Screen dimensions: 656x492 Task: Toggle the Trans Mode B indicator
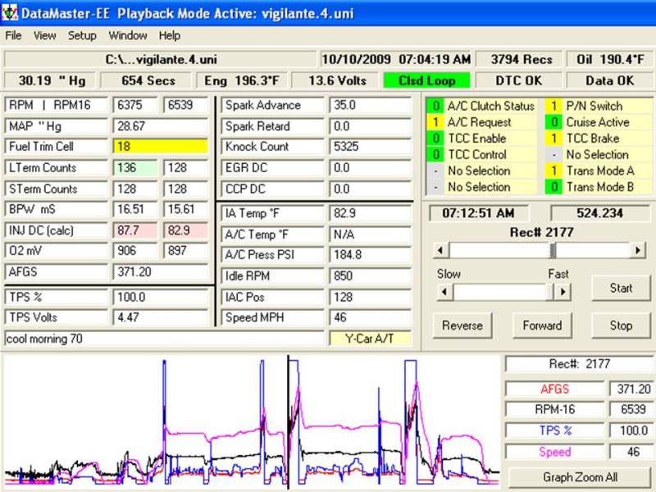click(553, 187)
